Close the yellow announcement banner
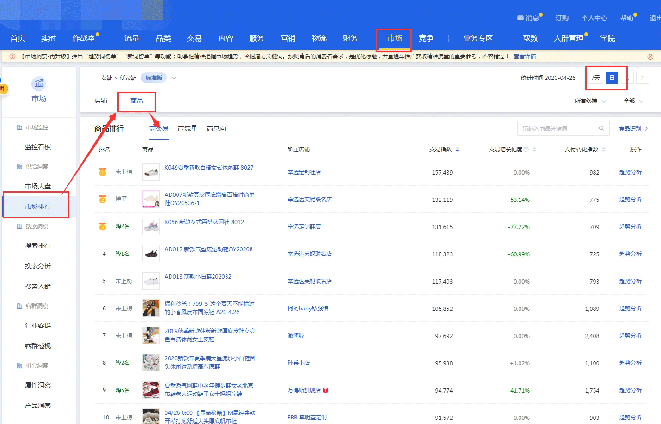The height and width of the screenshot is (424, 661). (650, 56)
